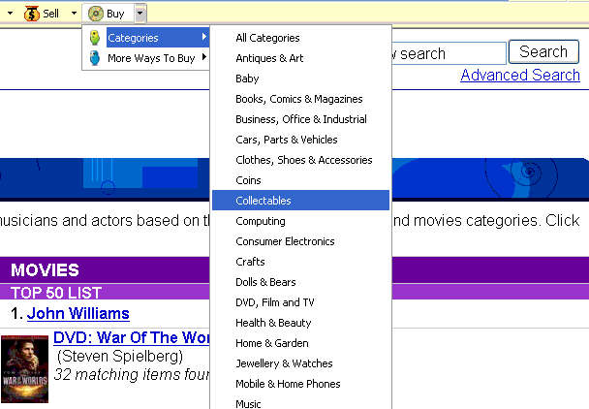This screenshot has width=589, height=409.
Task: Click the blue parrot More Ways icon
Action: click(x=95, y=58)
